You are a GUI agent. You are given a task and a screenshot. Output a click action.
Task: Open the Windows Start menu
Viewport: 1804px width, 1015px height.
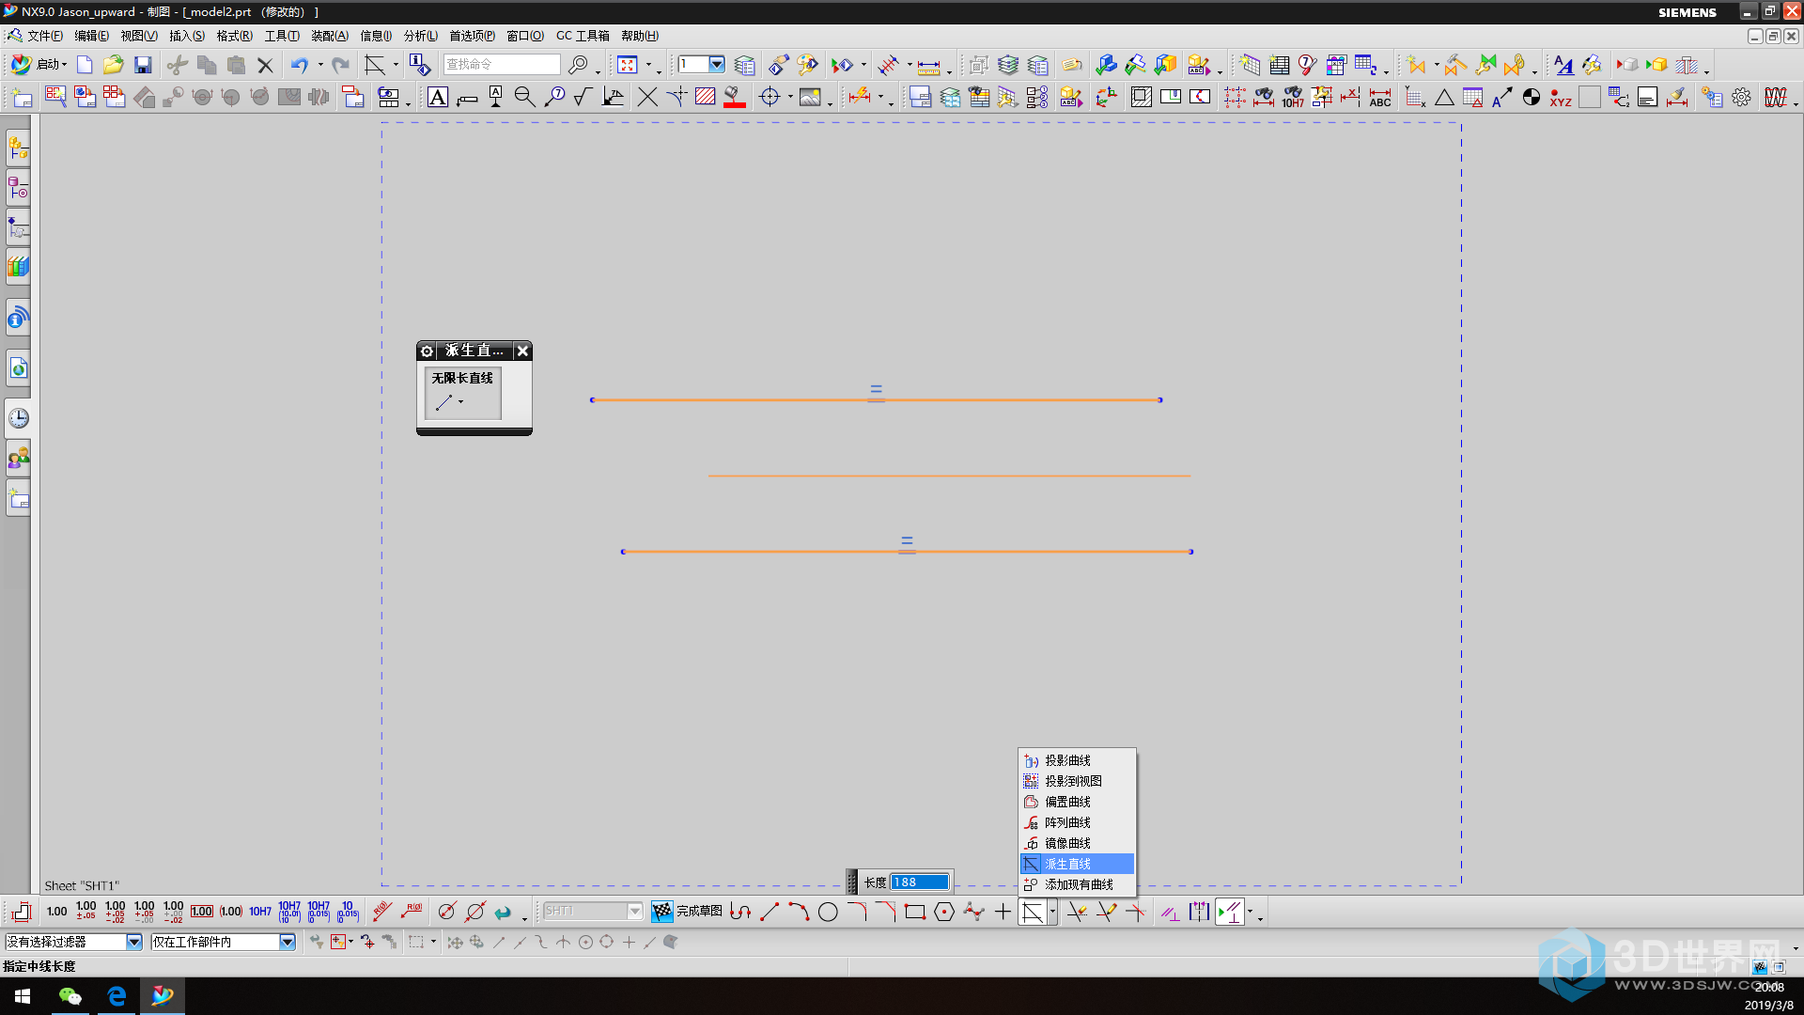pyautogui.click(x=23, y=996)
